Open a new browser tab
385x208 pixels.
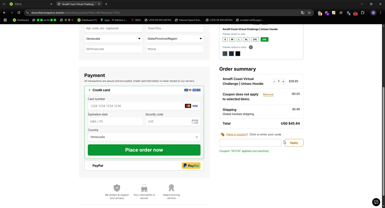tap(106, 4)
